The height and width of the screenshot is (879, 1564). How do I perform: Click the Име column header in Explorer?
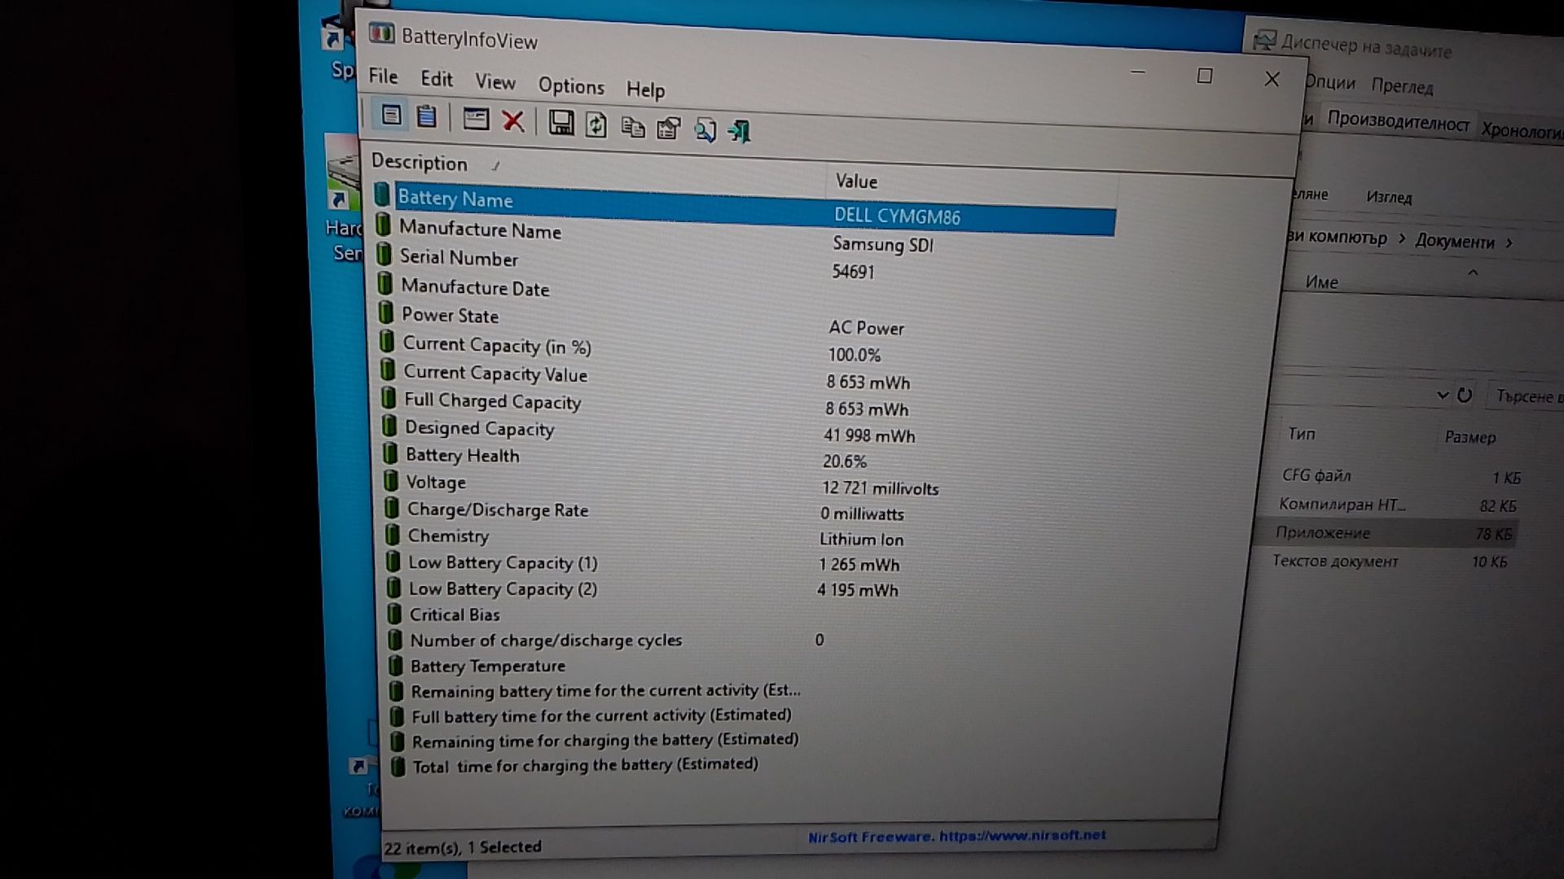click(x=1321, y=282)
